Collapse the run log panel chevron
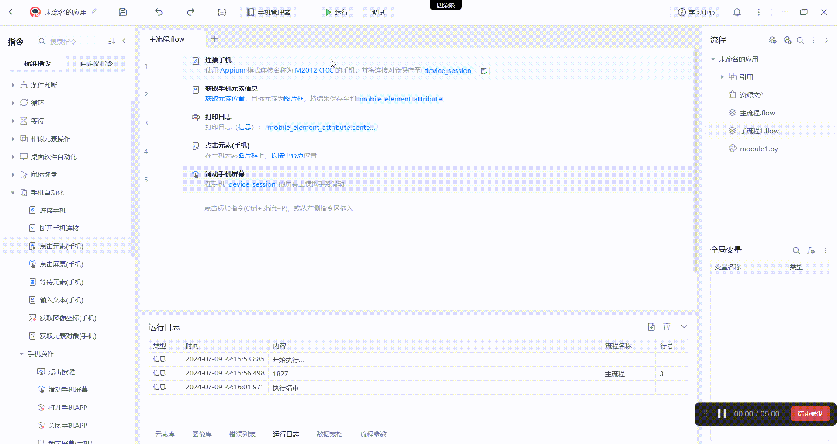 tap(684, 327)
